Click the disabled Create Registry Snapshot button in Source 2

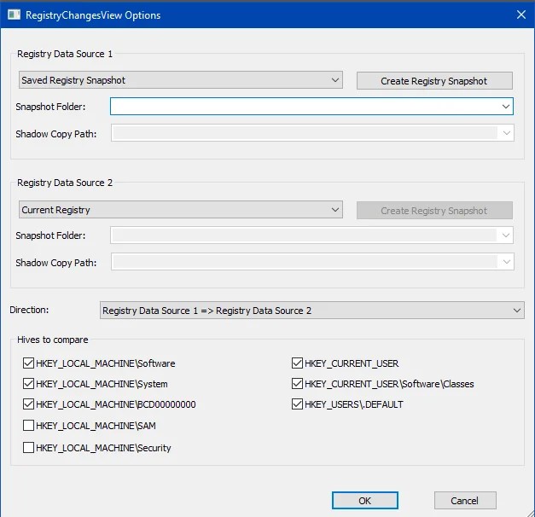pos(434,211)
